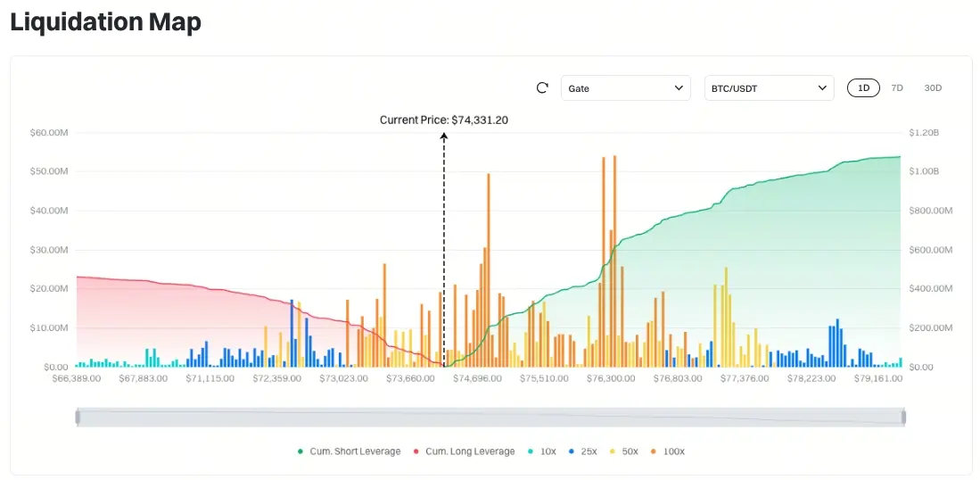
Task: Click the $30.00M left axis label
Action: (49, 250)
